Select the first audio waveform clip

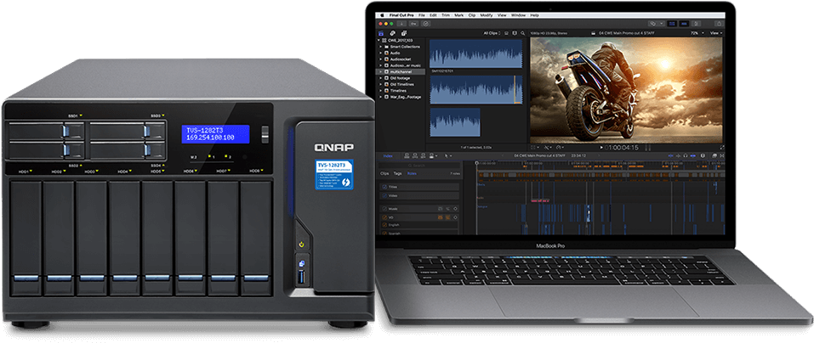475,53
